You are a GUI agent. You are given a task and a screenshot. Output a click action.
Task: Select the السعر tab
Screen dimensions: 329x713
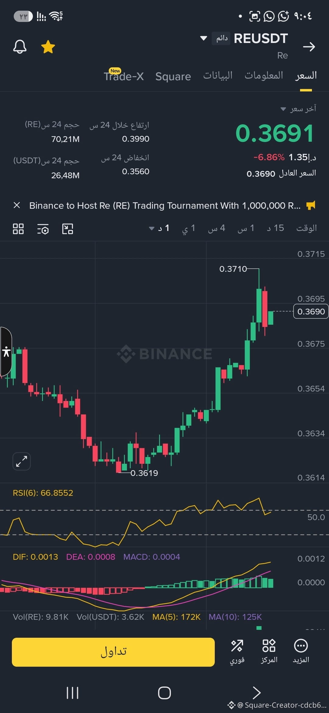click(x=306, y=75)
